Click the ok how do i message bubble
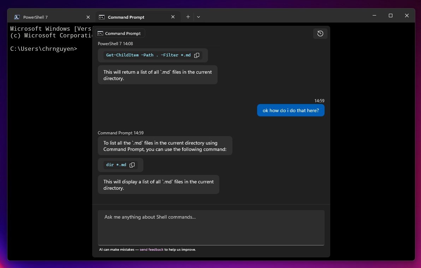 (x=290, y=110)
